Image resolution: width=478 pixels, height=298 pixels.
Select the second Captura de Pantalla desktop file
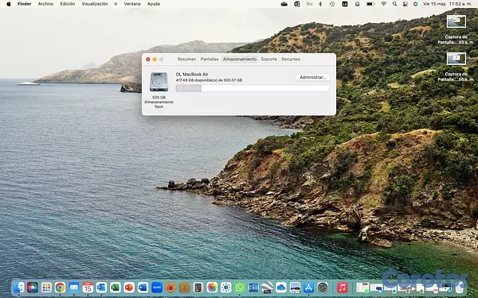456,68
